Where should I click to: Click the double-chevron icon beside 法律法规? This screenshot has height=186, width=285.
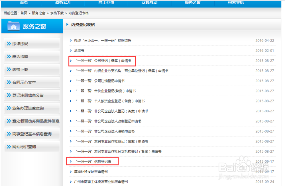pyautogui.click(x=9, y=44)
